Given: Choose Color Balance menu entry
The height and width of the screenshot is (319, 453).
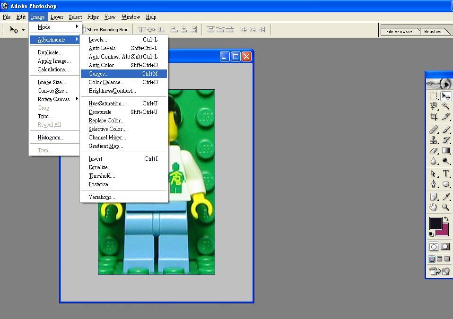Looking at the screenshot, I should point(123,82).
